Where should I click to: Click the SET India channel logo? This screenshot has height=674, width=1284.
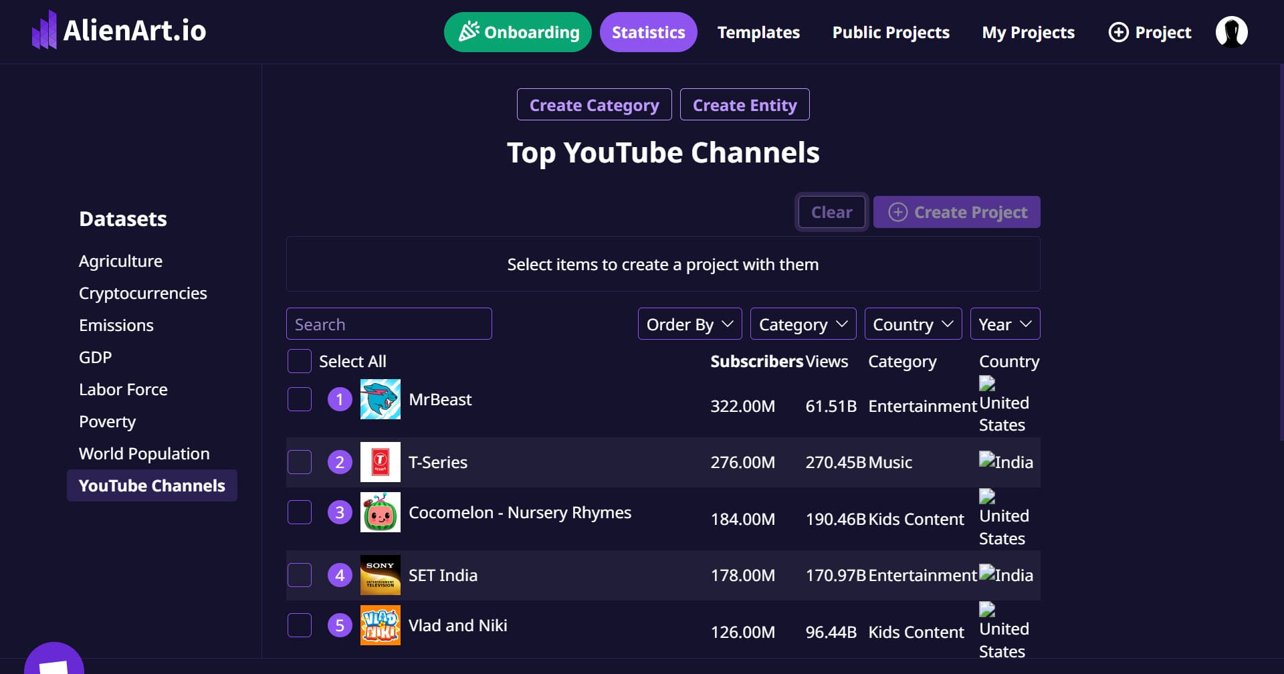[x=381, y=575]
